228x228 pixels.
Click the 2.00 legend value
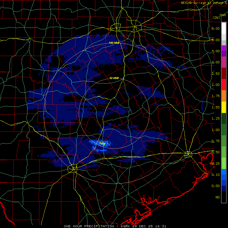[216, 85]
